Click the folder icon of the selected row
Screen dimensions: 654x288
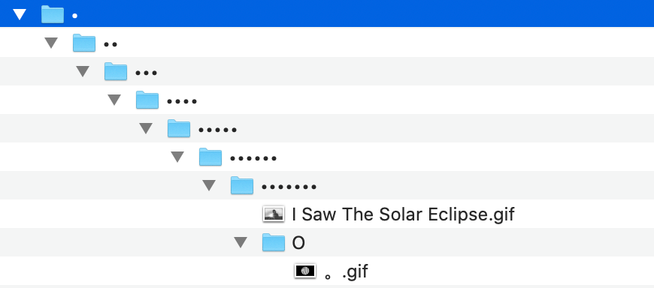[x=53, y=14]
